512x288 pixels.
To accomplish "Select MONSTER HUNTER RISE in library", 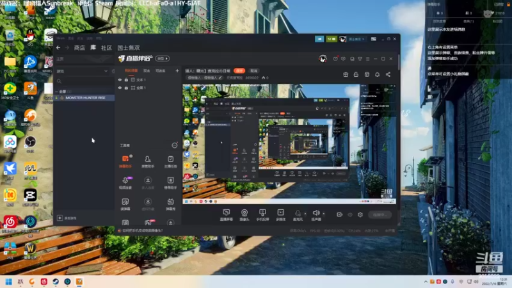I will [85, 98].
